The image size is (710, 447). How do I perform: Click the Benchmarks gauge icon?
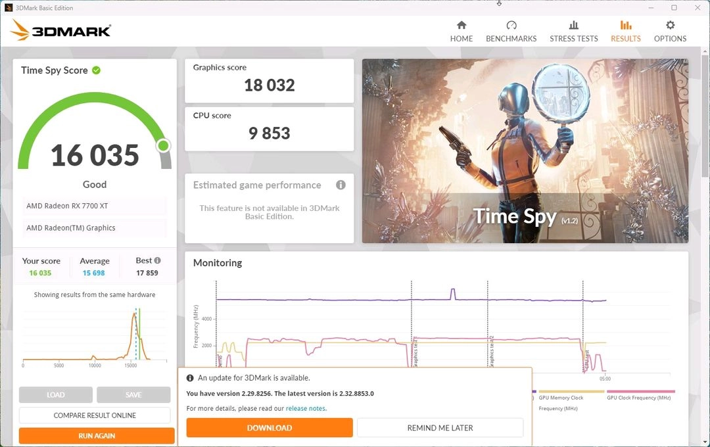(x=511, y=25)
